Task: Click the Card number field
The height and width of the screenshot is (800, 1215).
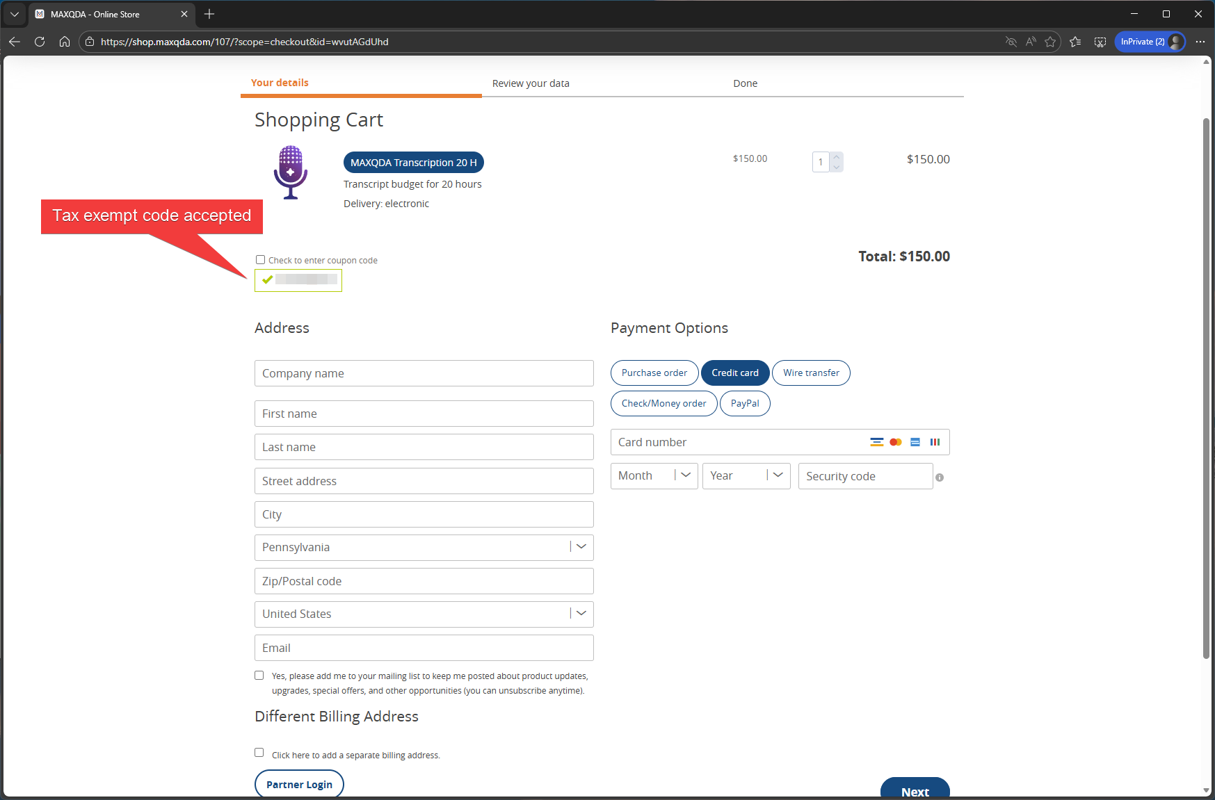Action: click(737, 443)
